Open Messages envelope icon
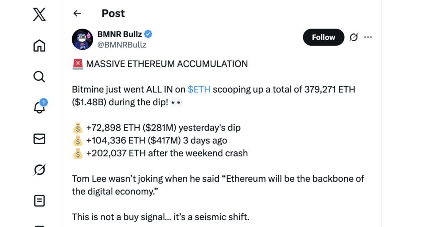The image size is (433, 227). click(x=39, y=139)
